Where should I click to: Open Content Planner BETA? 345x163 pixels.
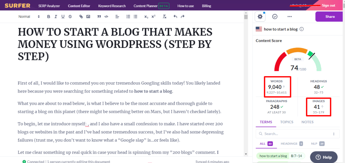coord(151,6)
